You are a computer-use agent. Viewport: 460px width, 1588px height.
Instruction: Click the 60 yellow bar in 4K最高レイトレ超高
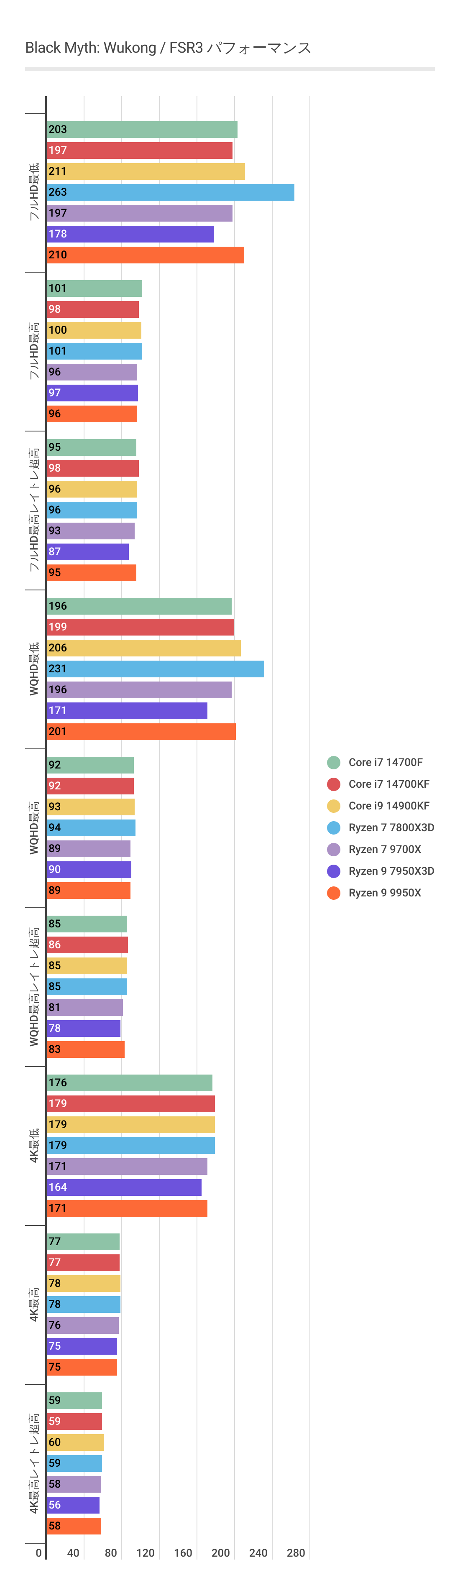[x=74, y=1442]
